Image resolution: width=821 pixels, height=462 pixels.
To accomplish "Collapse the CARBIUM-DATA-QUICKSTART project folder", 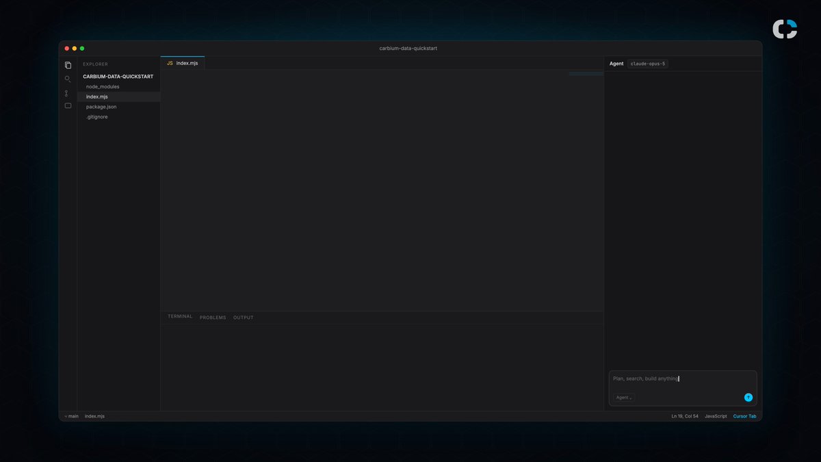I will tap(118, 77).
